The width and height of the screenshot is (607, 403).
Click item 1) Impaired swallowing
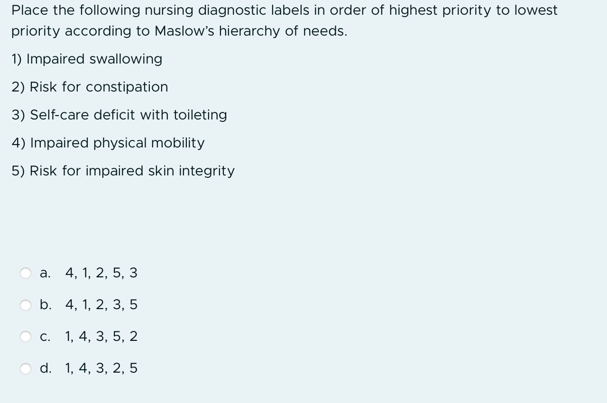[x=87, y=59]
